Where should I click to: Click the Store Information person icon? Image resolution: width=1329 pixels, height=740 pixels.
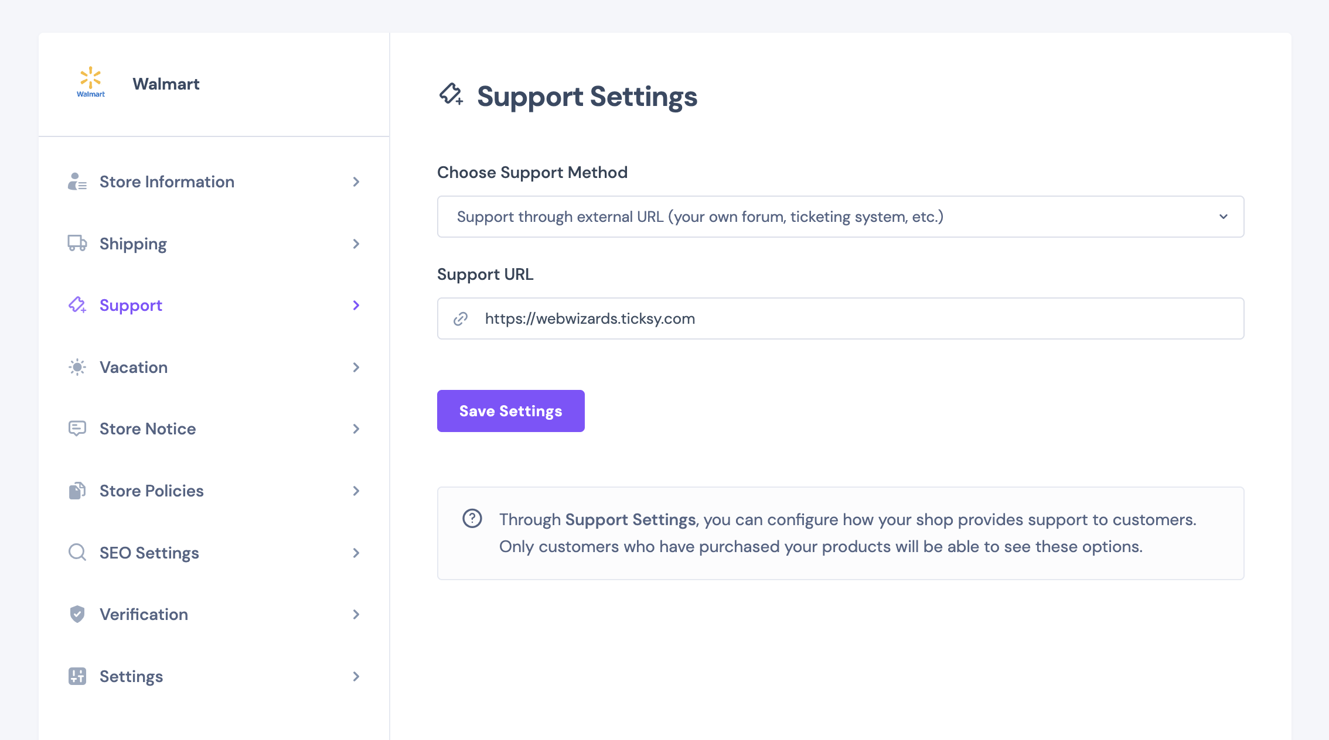[x=77, y=182]
